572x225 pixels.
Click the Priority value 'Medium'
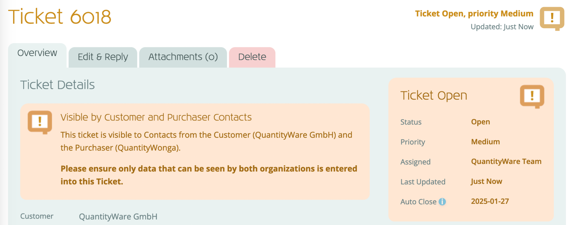[485, 141]
